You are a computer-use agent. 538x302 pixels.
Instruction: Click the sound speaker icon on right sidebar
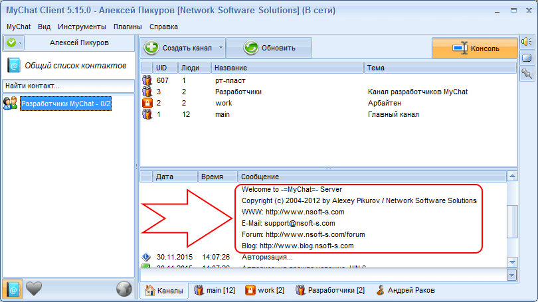[x=527, y=41]
